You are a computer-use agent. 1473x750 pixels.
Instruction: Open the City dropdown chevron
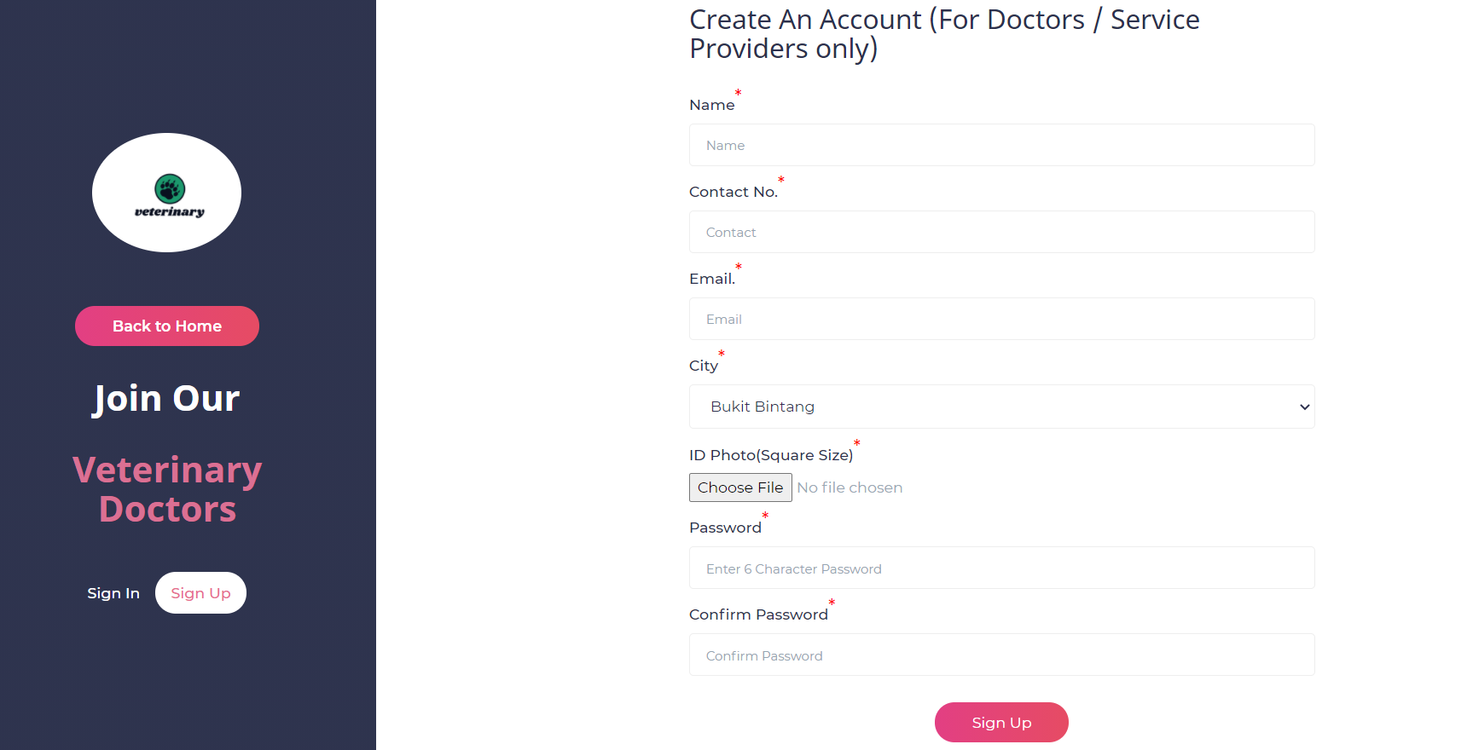1302,407
